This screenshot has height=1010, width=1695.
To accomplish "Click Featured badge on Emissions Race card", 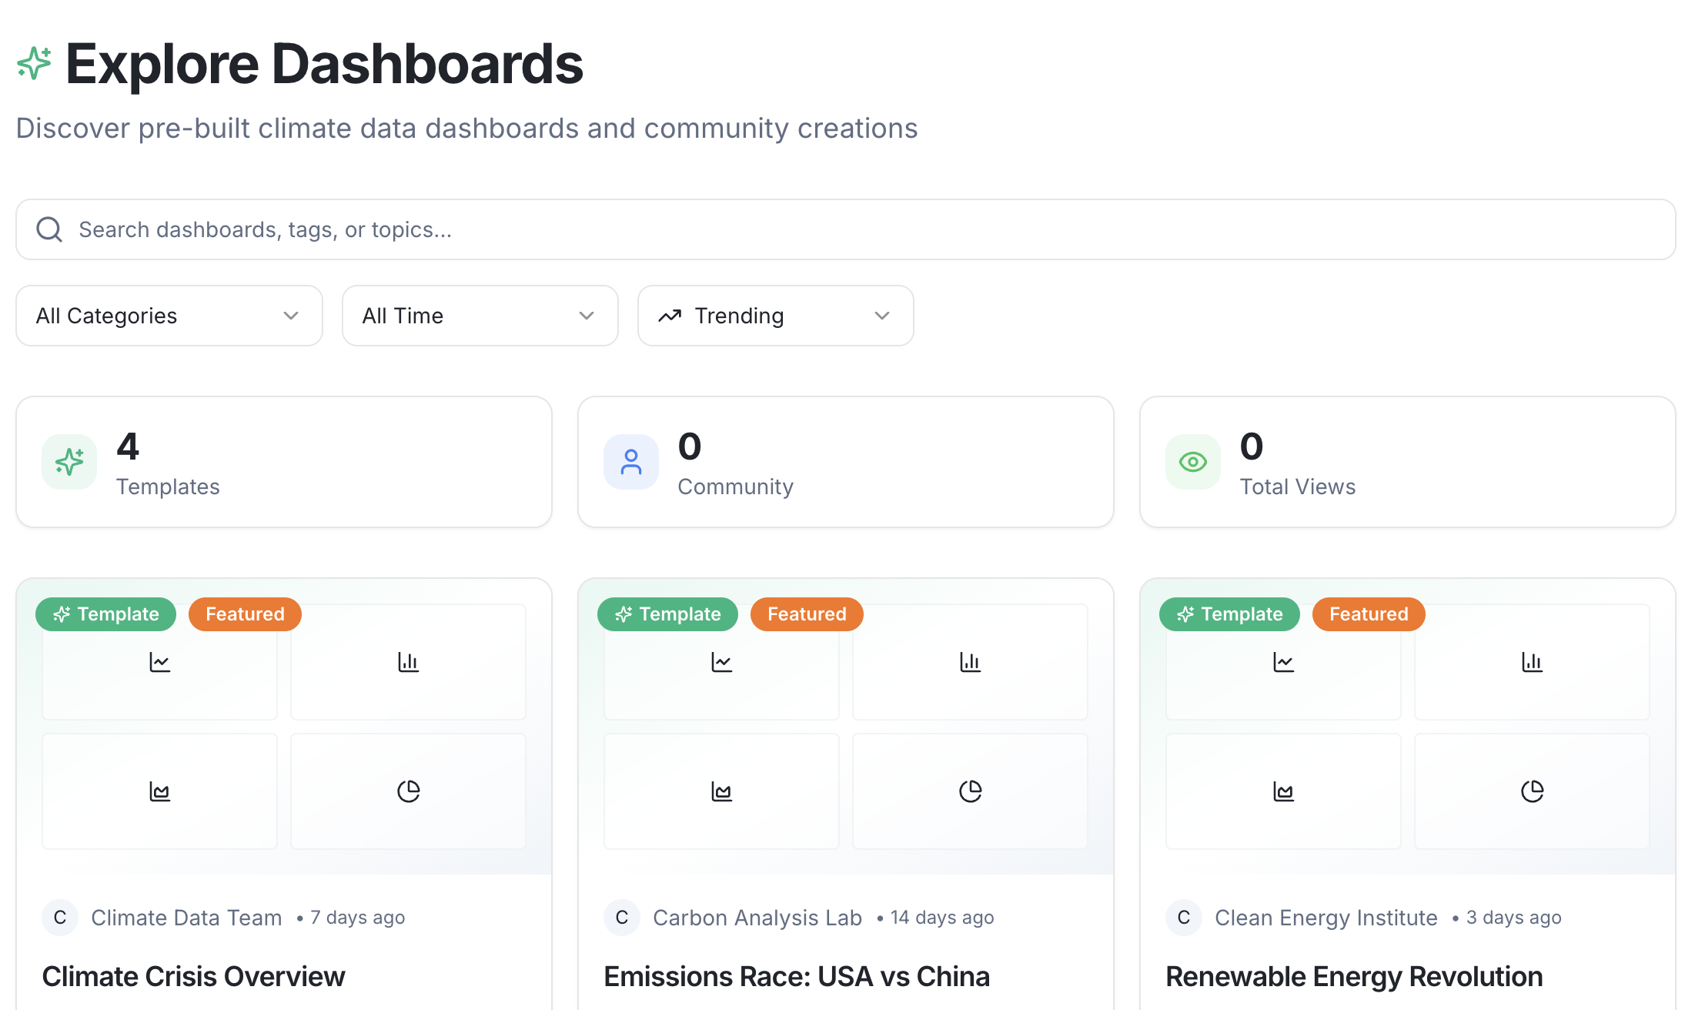I will 807,614.
